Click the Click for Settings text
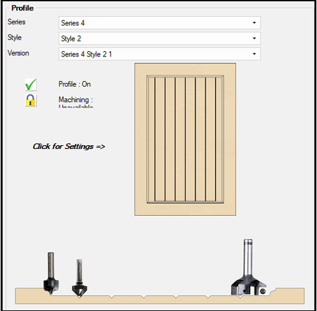Viewport: 317px width, 311px height. pos(69,146)
